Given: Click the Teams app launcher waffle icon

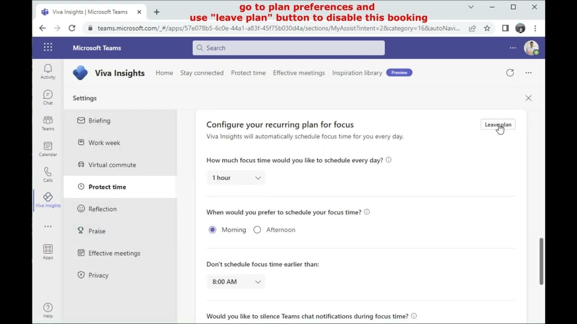Looking at the screenshot, I should [48, 47].
